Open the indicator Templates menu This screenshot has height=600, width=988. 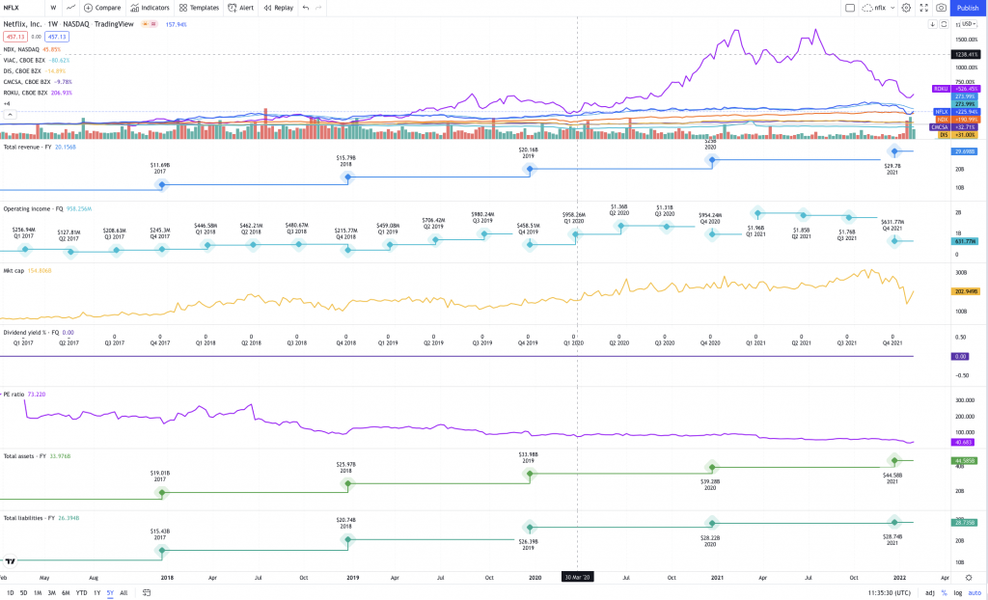[199, 8]
